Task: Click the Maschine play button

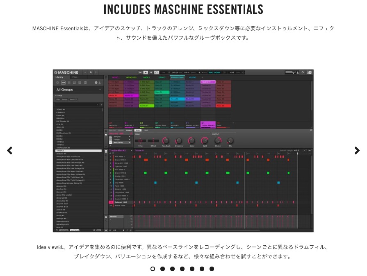Action: click(146, 72)
